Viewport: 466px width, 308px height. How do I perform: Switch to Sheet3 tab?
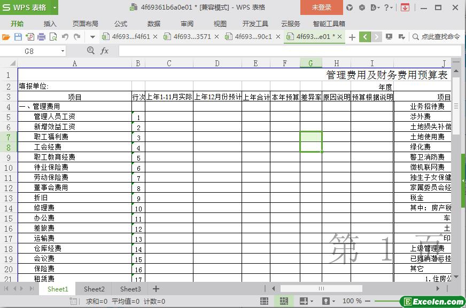[130, 289]
